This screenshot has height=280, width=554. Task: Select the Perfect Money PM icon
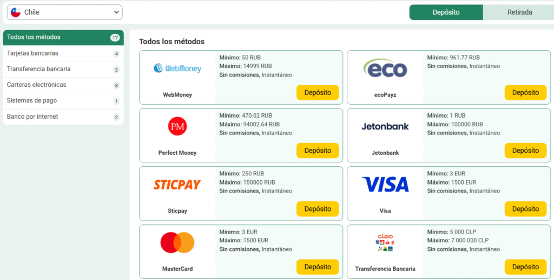click(x=177, y=126)
